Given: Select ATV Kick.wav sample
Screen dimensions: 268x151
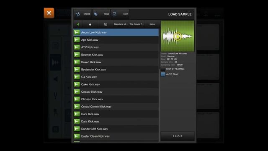Looking at the screenshot, I should (116, 47).
